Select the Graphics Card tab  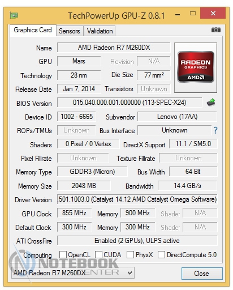[33, 30]
